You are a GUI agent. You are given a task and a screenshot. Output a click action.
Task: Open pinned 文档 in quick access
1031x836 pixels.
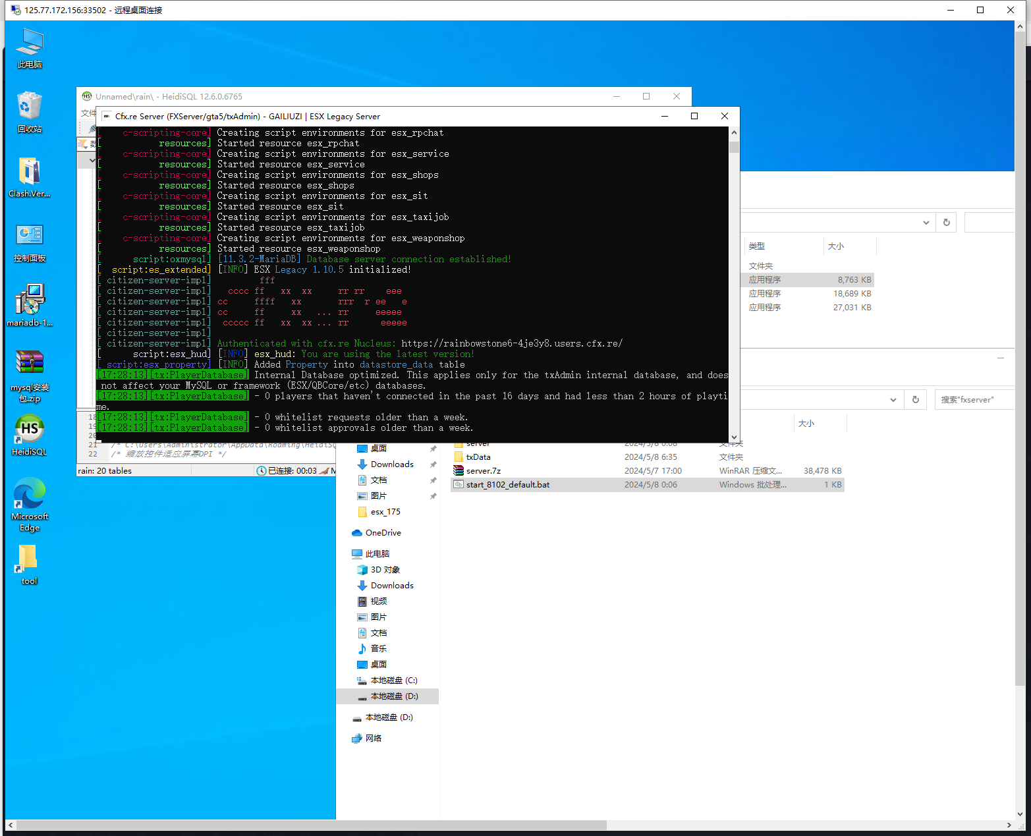[x=379, y=480]
